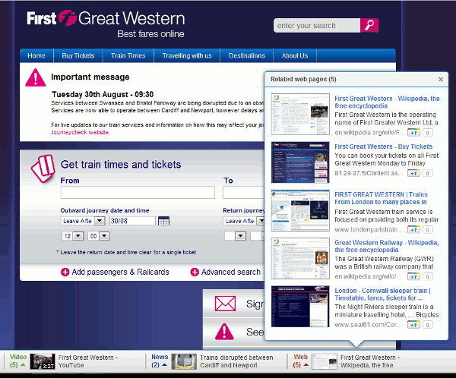Close the Related web pages popup
This screenshot has height=378, width=456.
[x=441, y=79]
